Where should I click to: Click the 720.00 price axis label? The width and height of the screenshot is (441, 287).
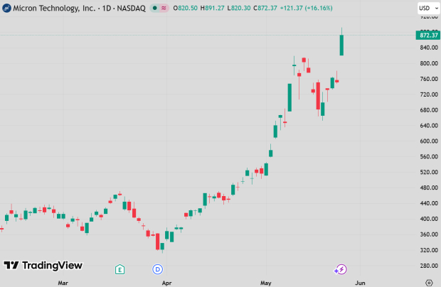(x=429, y=94)
